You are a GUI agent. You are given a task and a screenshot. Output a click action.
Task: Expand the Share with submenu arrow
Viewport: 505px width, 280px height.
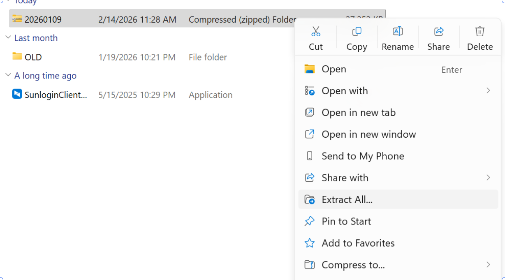(x=488, y=178)
